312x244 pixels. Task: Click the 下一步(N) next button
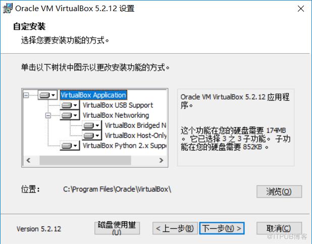(222, 228)
